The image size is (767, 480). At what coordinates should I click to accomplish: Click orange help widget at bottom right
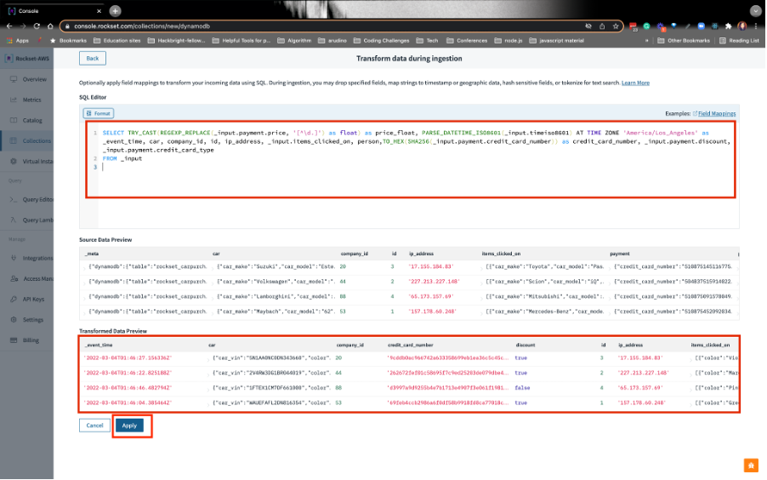pos(751,466)
